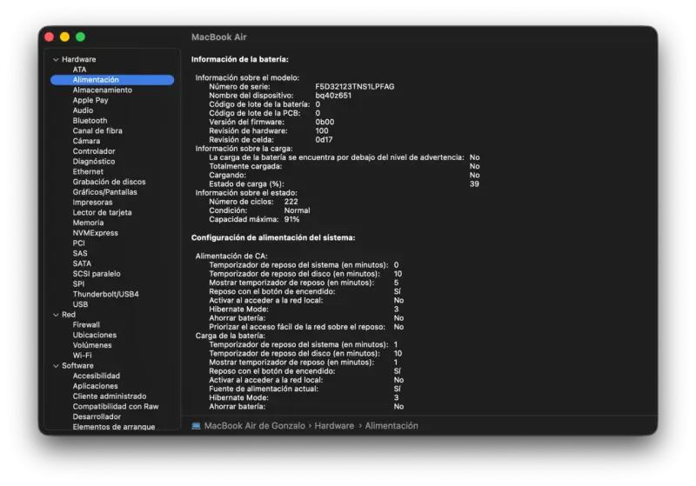Click the Condición value Normal
The image size is (696, 486).
(x=297, y=210)
